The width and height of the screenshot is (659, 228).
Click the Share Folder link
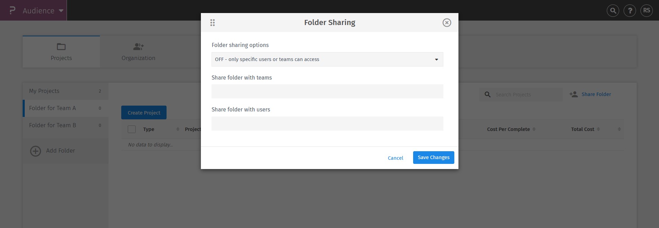596,94
